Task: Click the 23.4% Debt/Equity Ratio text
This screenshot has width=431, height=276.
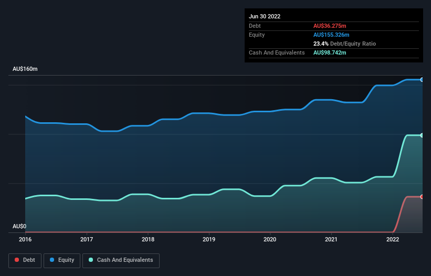Action: tap(344, 44)
